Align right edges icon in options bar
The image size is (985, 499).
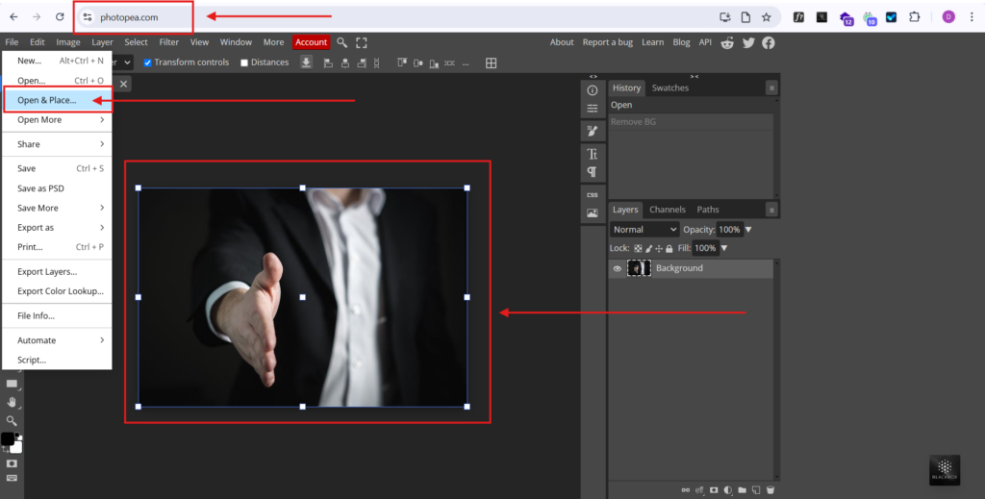tap(362, 62)
